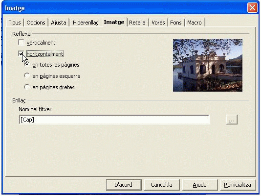The width and height of the screenshot is (261, 196).
Task: Open the Retalla tab
Action: [137, 23]
